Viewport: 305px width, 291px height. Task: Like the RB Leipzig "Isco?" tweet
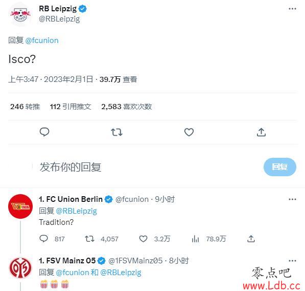click(x=189, y=132)
